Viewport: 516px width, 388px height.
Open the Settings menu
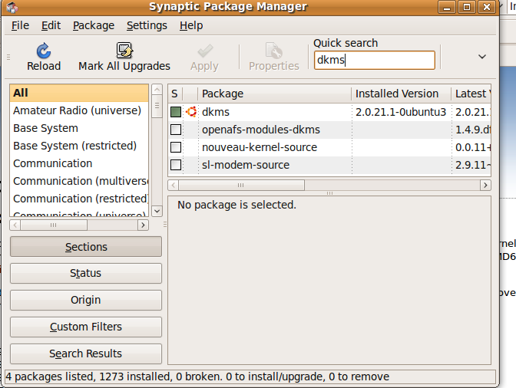[x=147, y=25]
